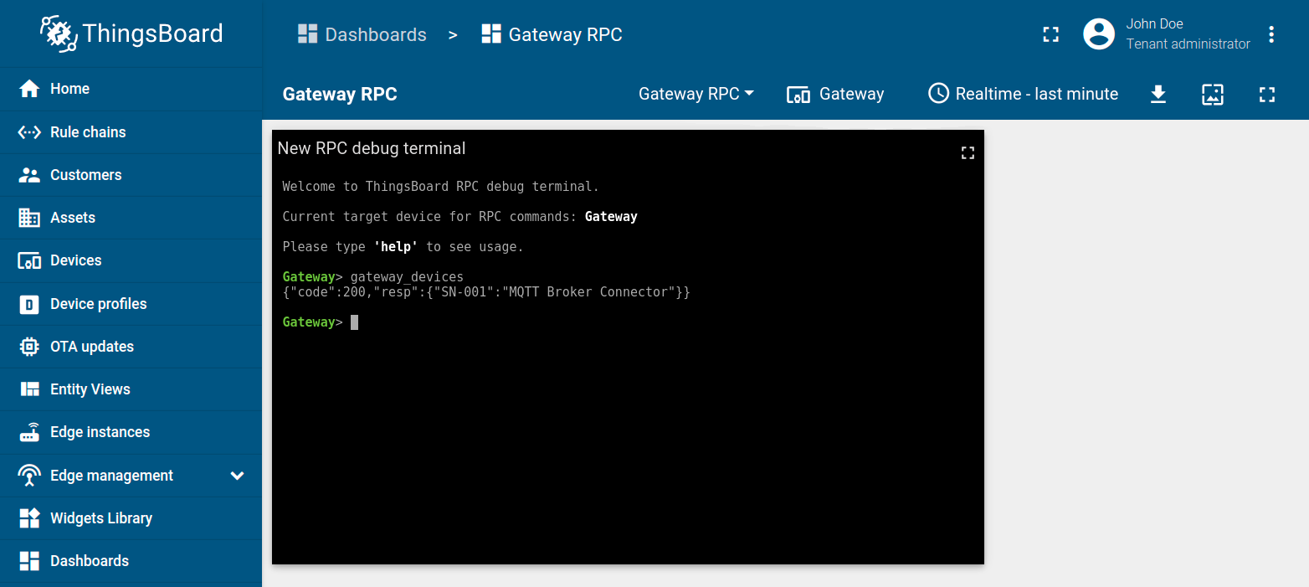
Task: Open Dashboards from sidebar
Action: pos(131,561)
